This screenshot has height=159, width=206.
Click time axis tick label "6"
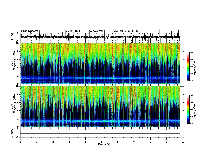(x=118, y=142)
